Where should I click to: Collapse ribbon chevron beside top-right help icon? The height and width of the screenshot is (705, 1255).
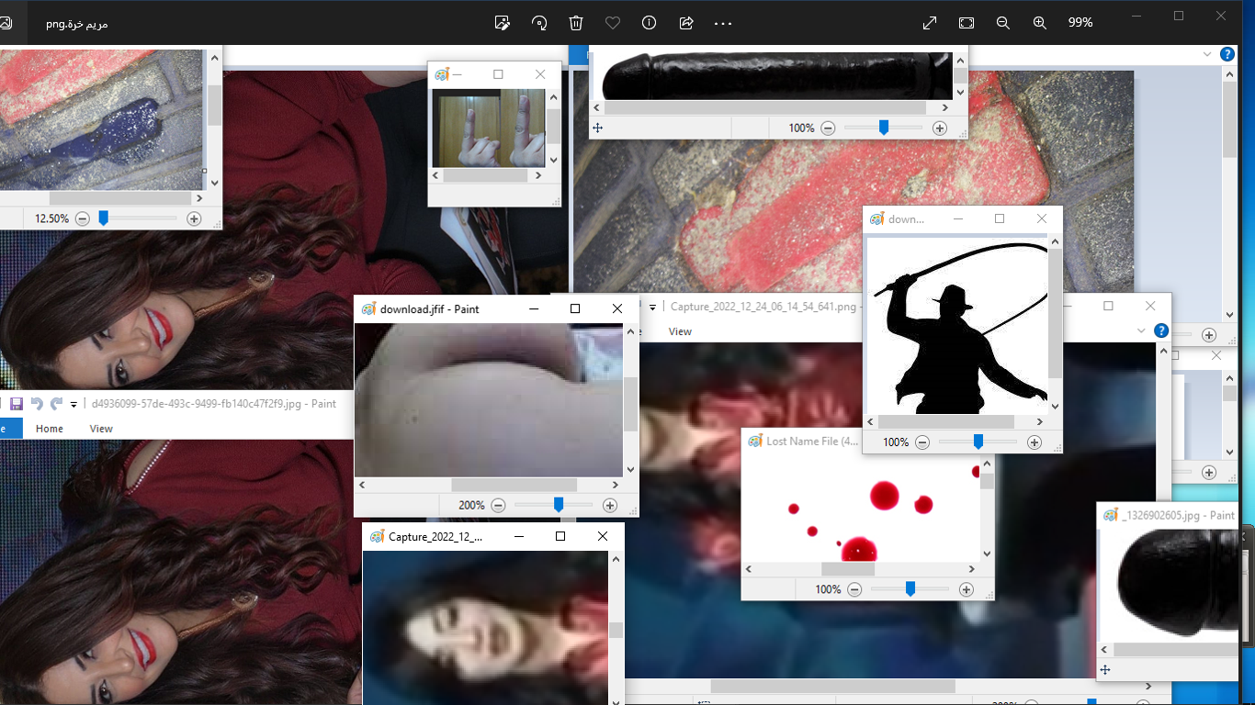[x=1207, y=54]
